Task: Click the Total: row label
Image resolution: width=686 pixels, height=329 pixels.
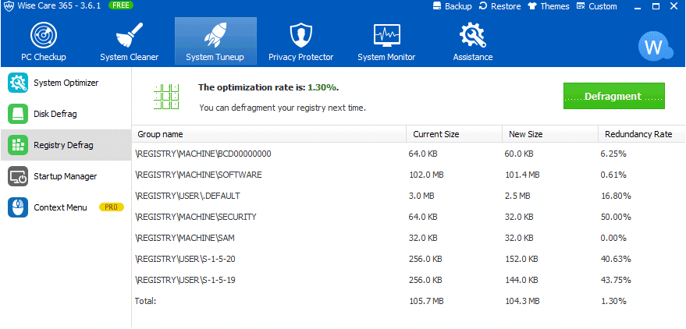Action: pyautogui.click(x=145, y=301)
